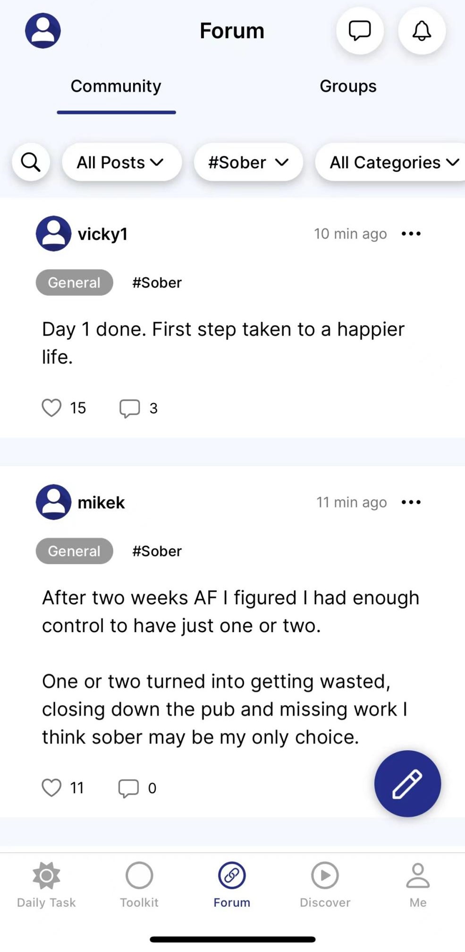The width and height of the screenshot is (465, 952).
Task: Like vicky1's Day 1 post
Action: [x=51, y=408]
